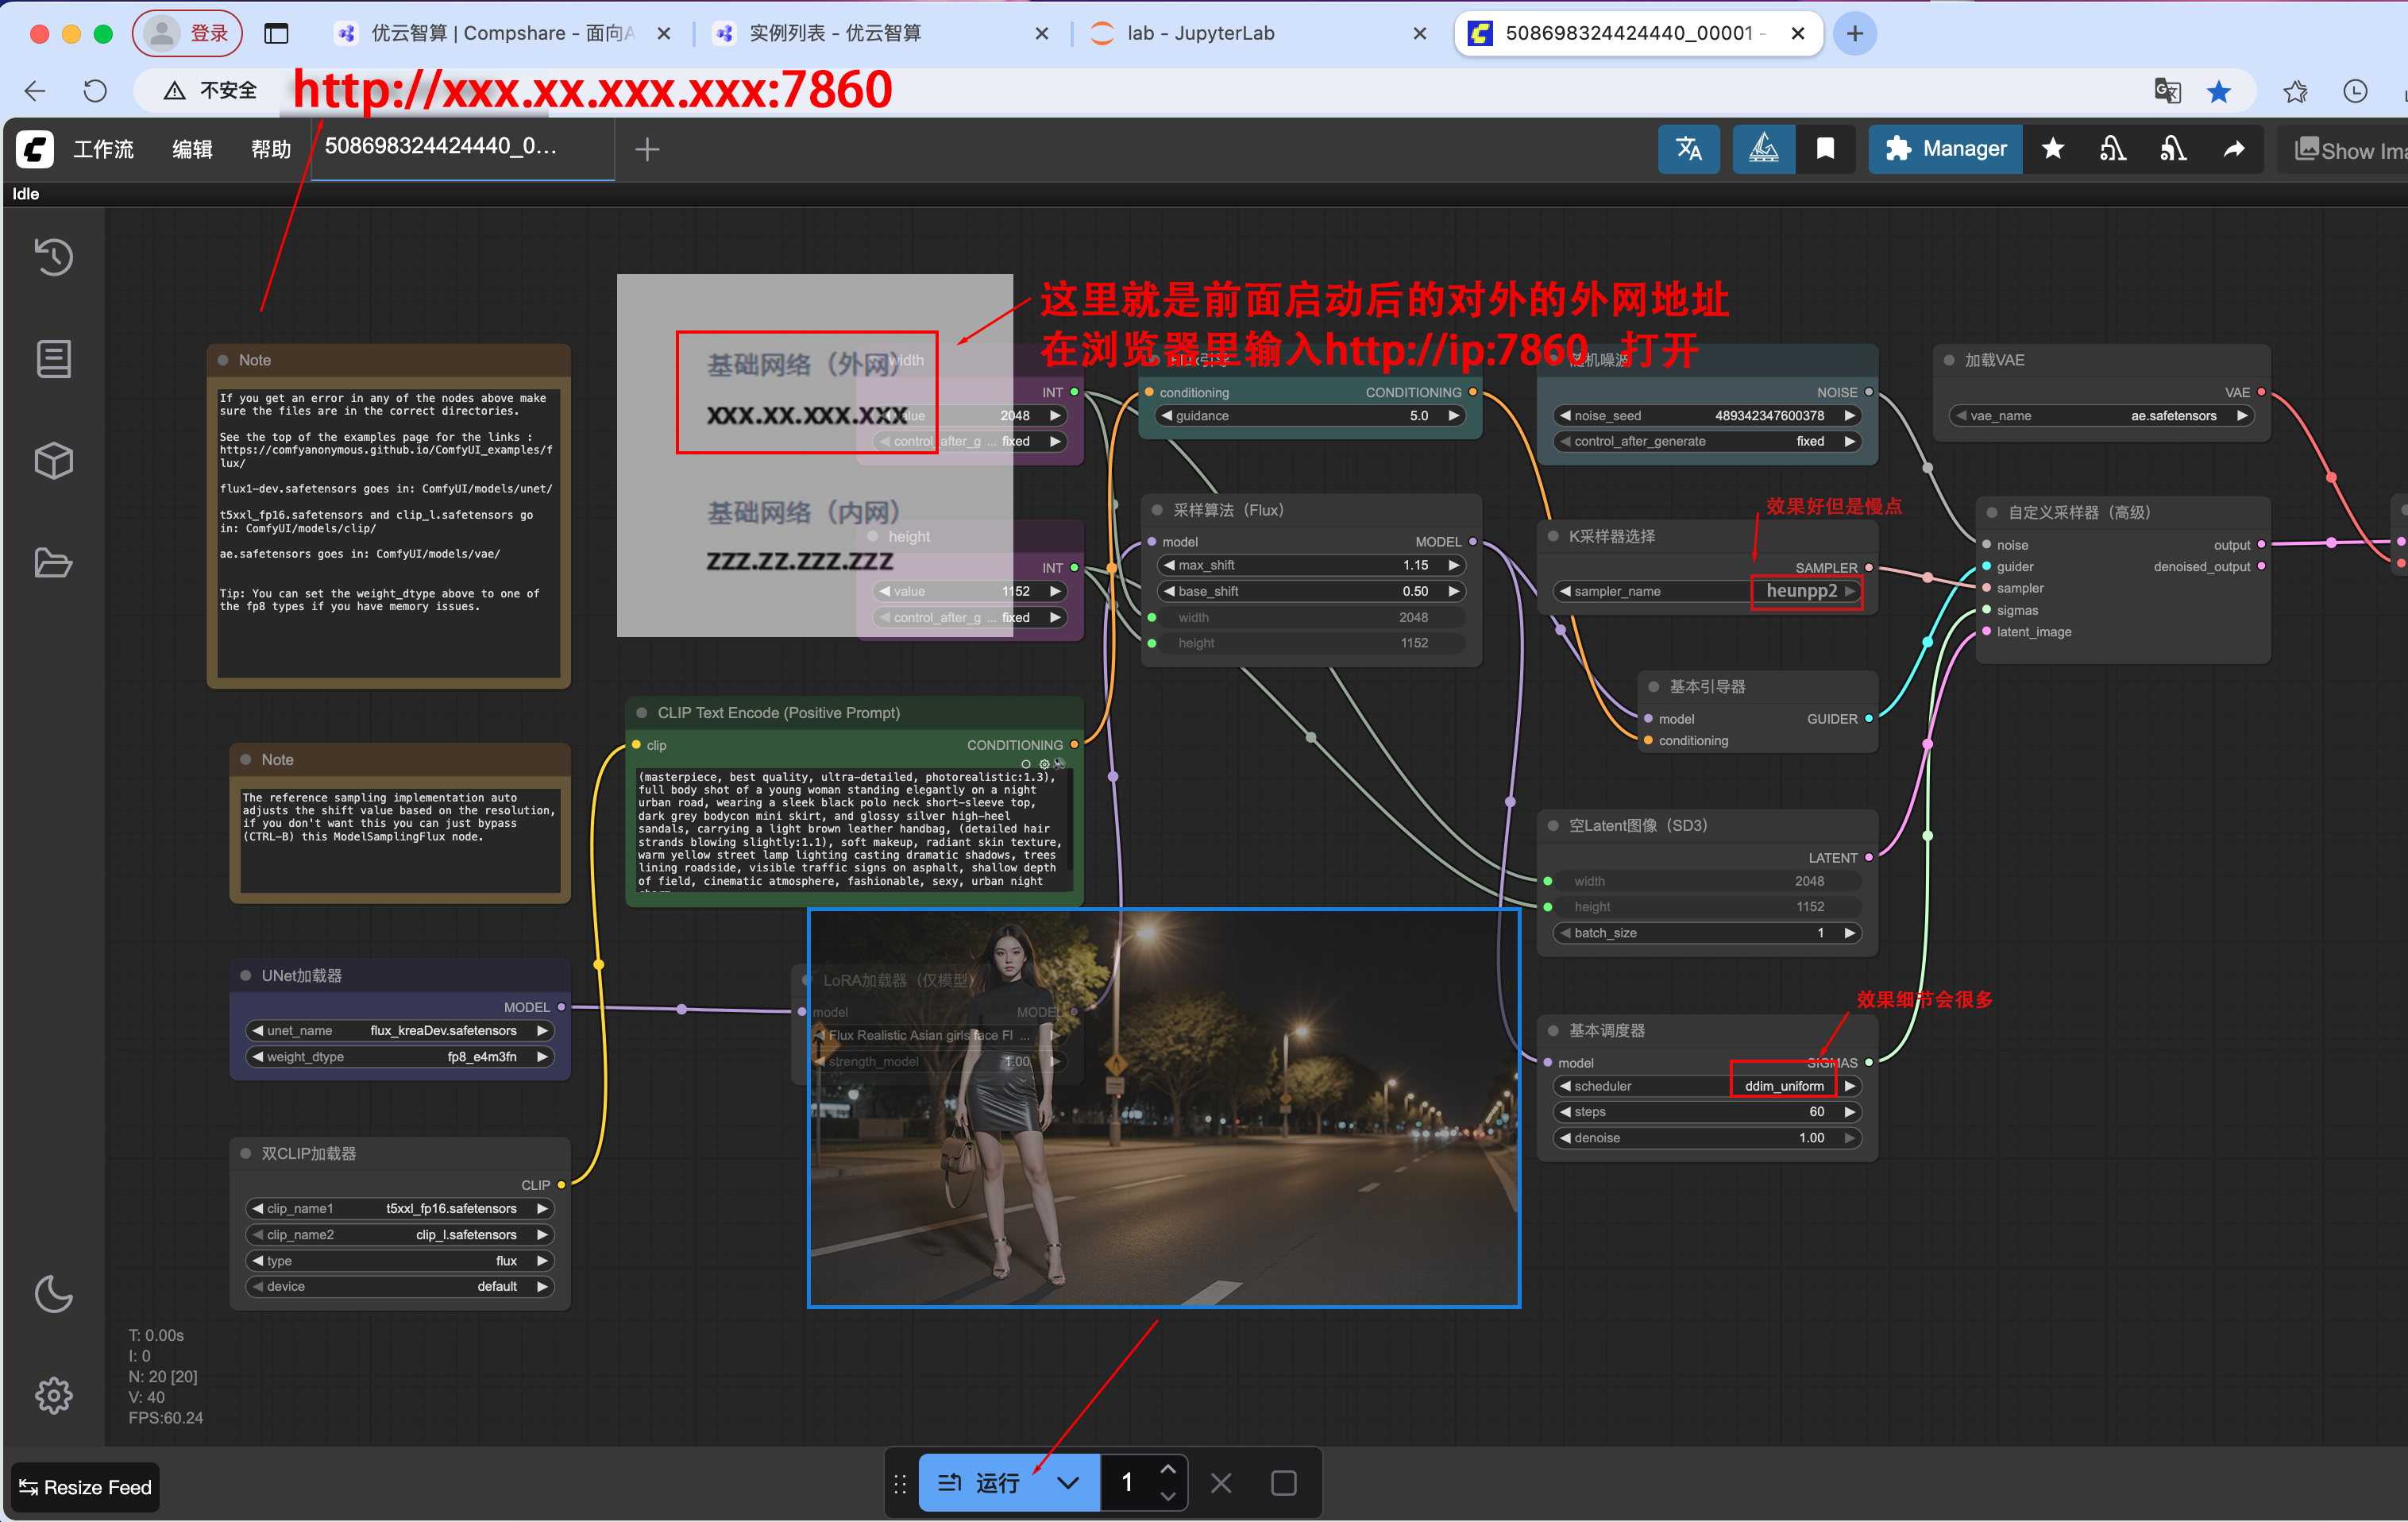2408x1522 pixels.
Task: Adjust the guidance 5.0 value slider
Action: pos(1310,416)
